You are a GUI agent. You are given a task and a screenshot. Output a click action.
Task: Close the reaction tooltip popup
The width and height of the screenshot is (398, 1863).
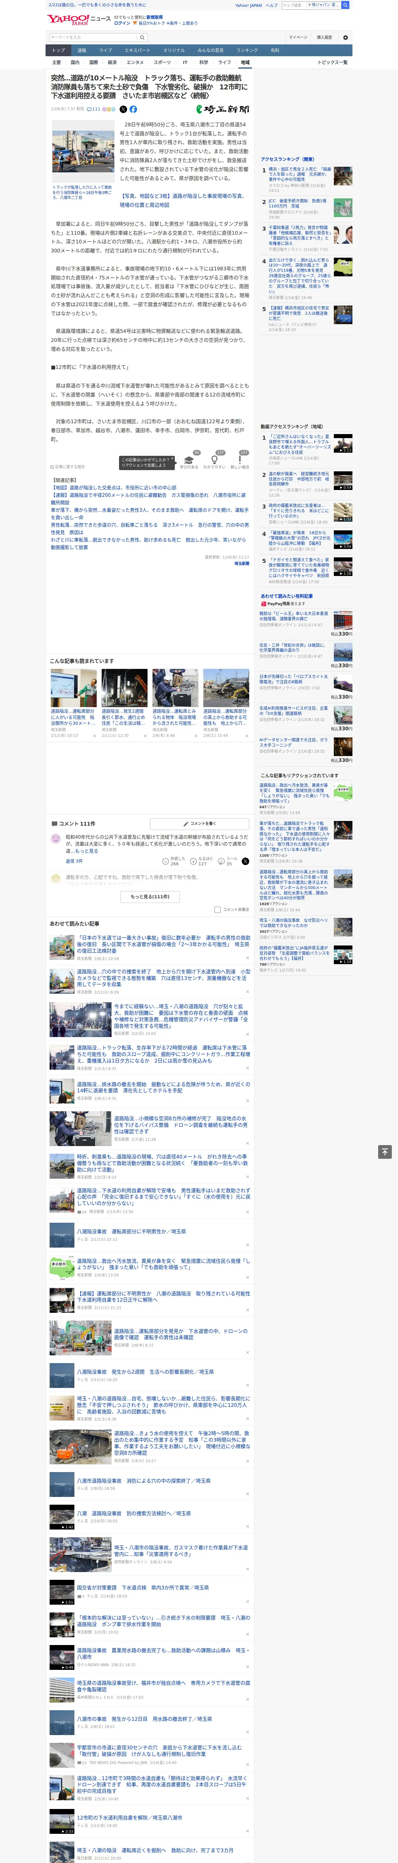(x=172, y=459)
